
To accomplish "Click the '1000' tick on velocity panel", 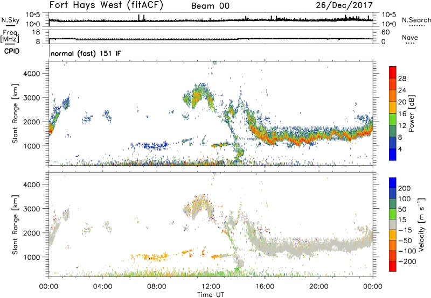I will (32, 257).
